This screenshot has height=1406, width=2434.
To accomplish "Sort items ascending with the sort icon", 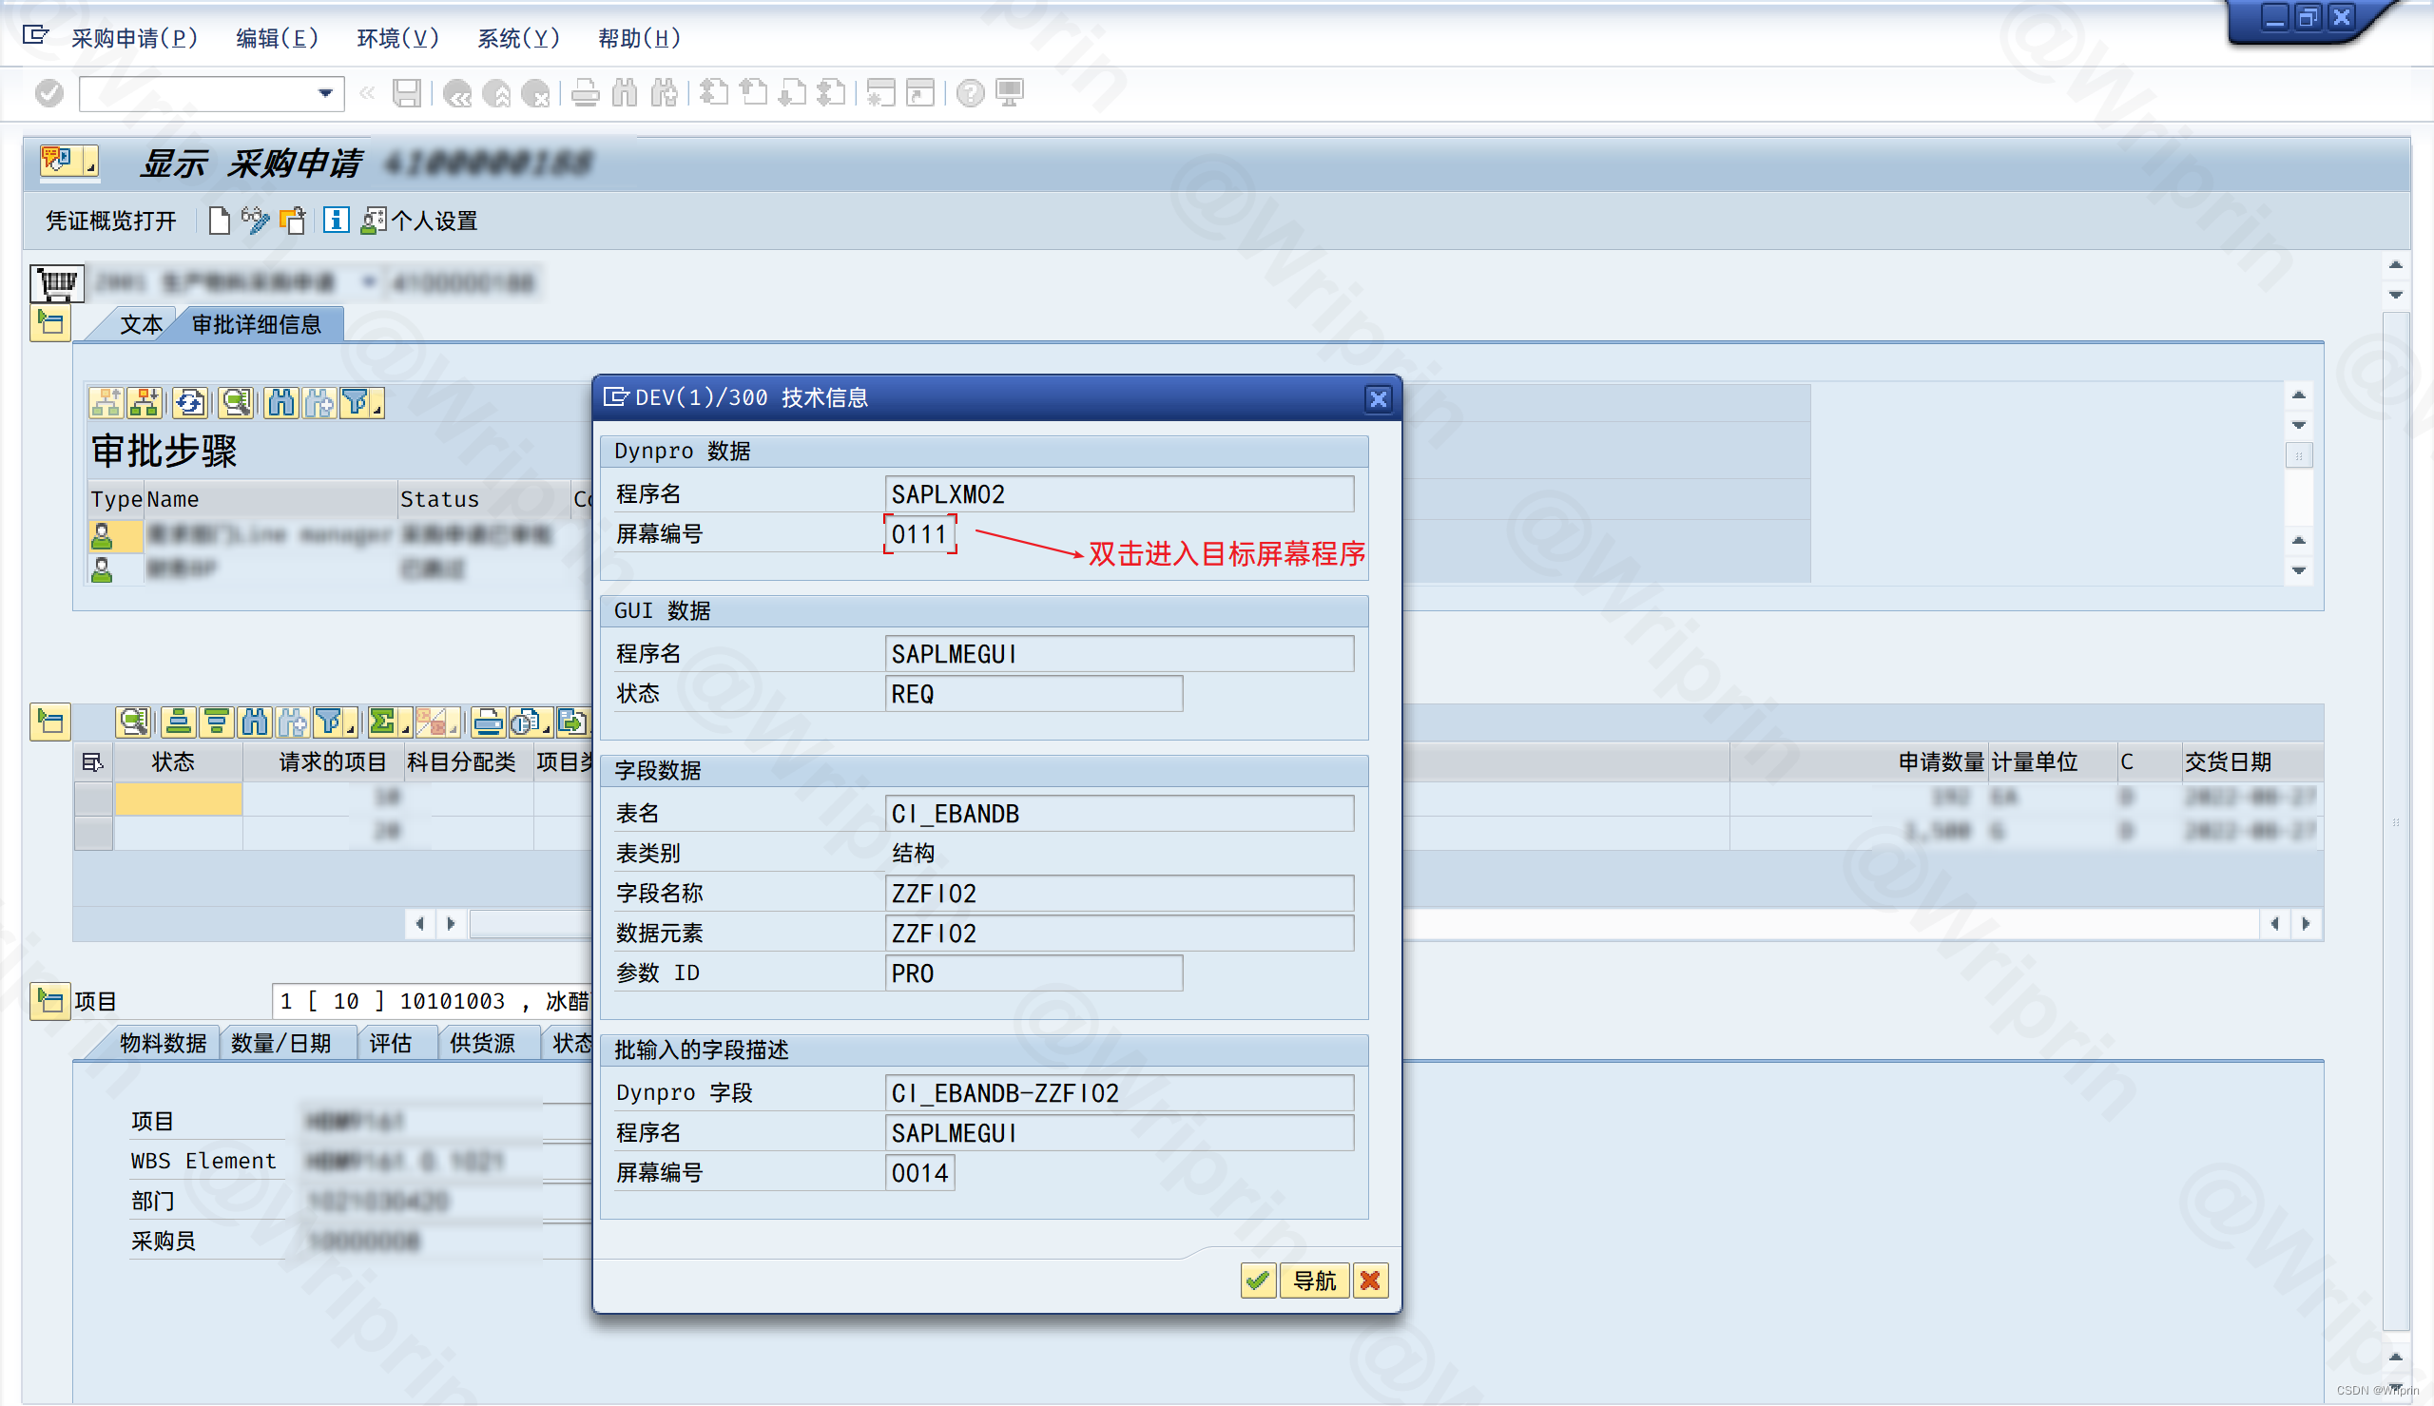I will (179, 722).
